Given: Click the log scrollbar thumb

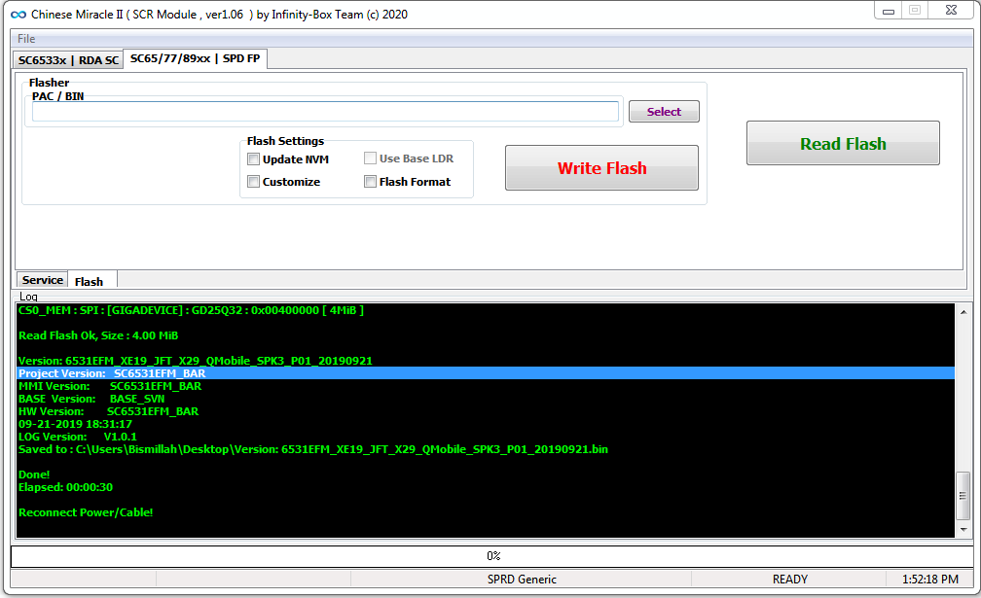Looking at the screenshot, I should 963,496.
